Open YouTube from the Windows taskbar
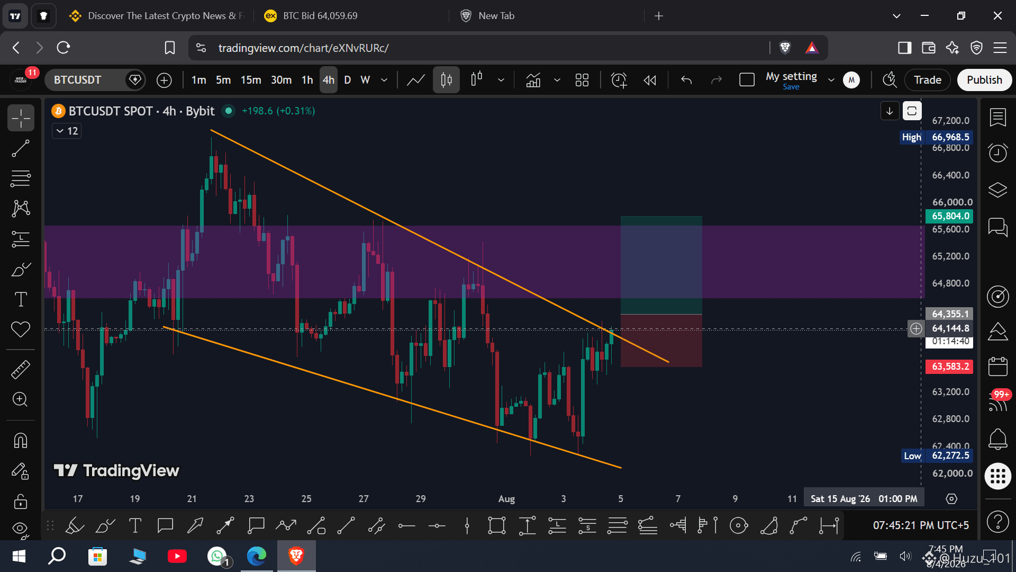1016x572 pixels. (x=177, y=556)
